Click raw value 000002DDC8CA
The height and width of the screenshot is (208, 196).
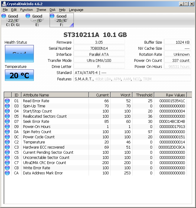172,147
